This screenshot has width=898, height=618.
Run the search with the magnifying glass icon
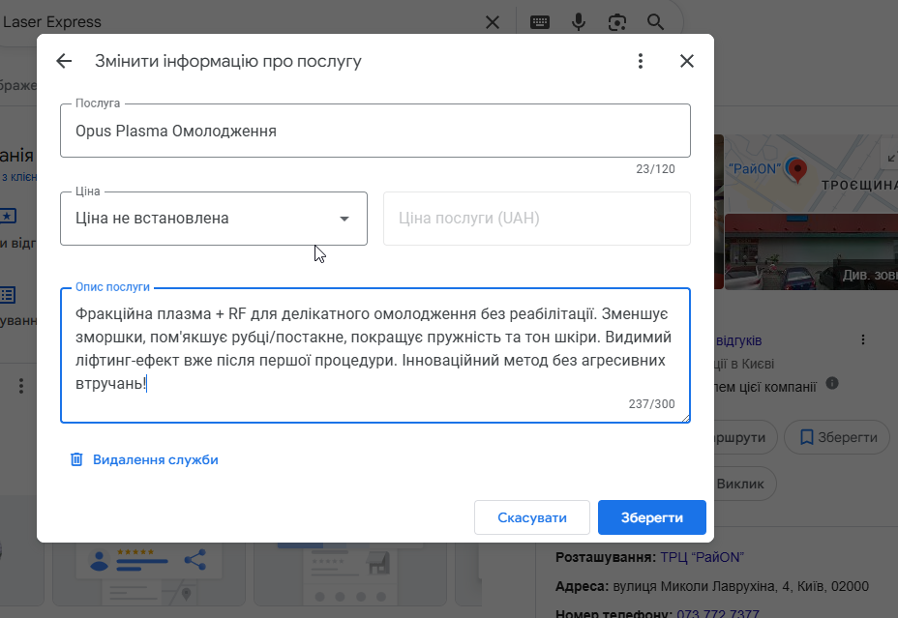coord(655,21)
